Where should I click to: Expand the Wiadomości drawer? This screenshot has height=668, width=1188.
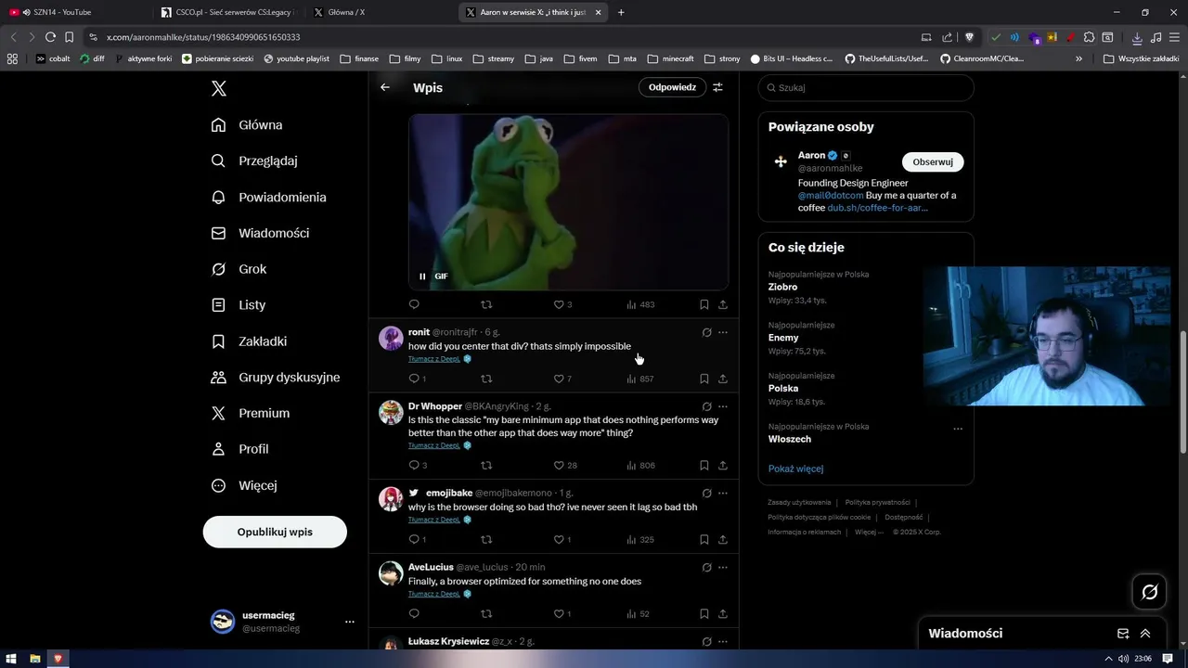pos(1145,634)
